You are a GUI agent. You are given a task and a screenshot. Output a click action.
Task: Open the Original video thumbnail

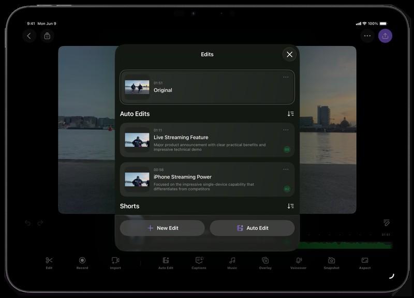[137, 87]
